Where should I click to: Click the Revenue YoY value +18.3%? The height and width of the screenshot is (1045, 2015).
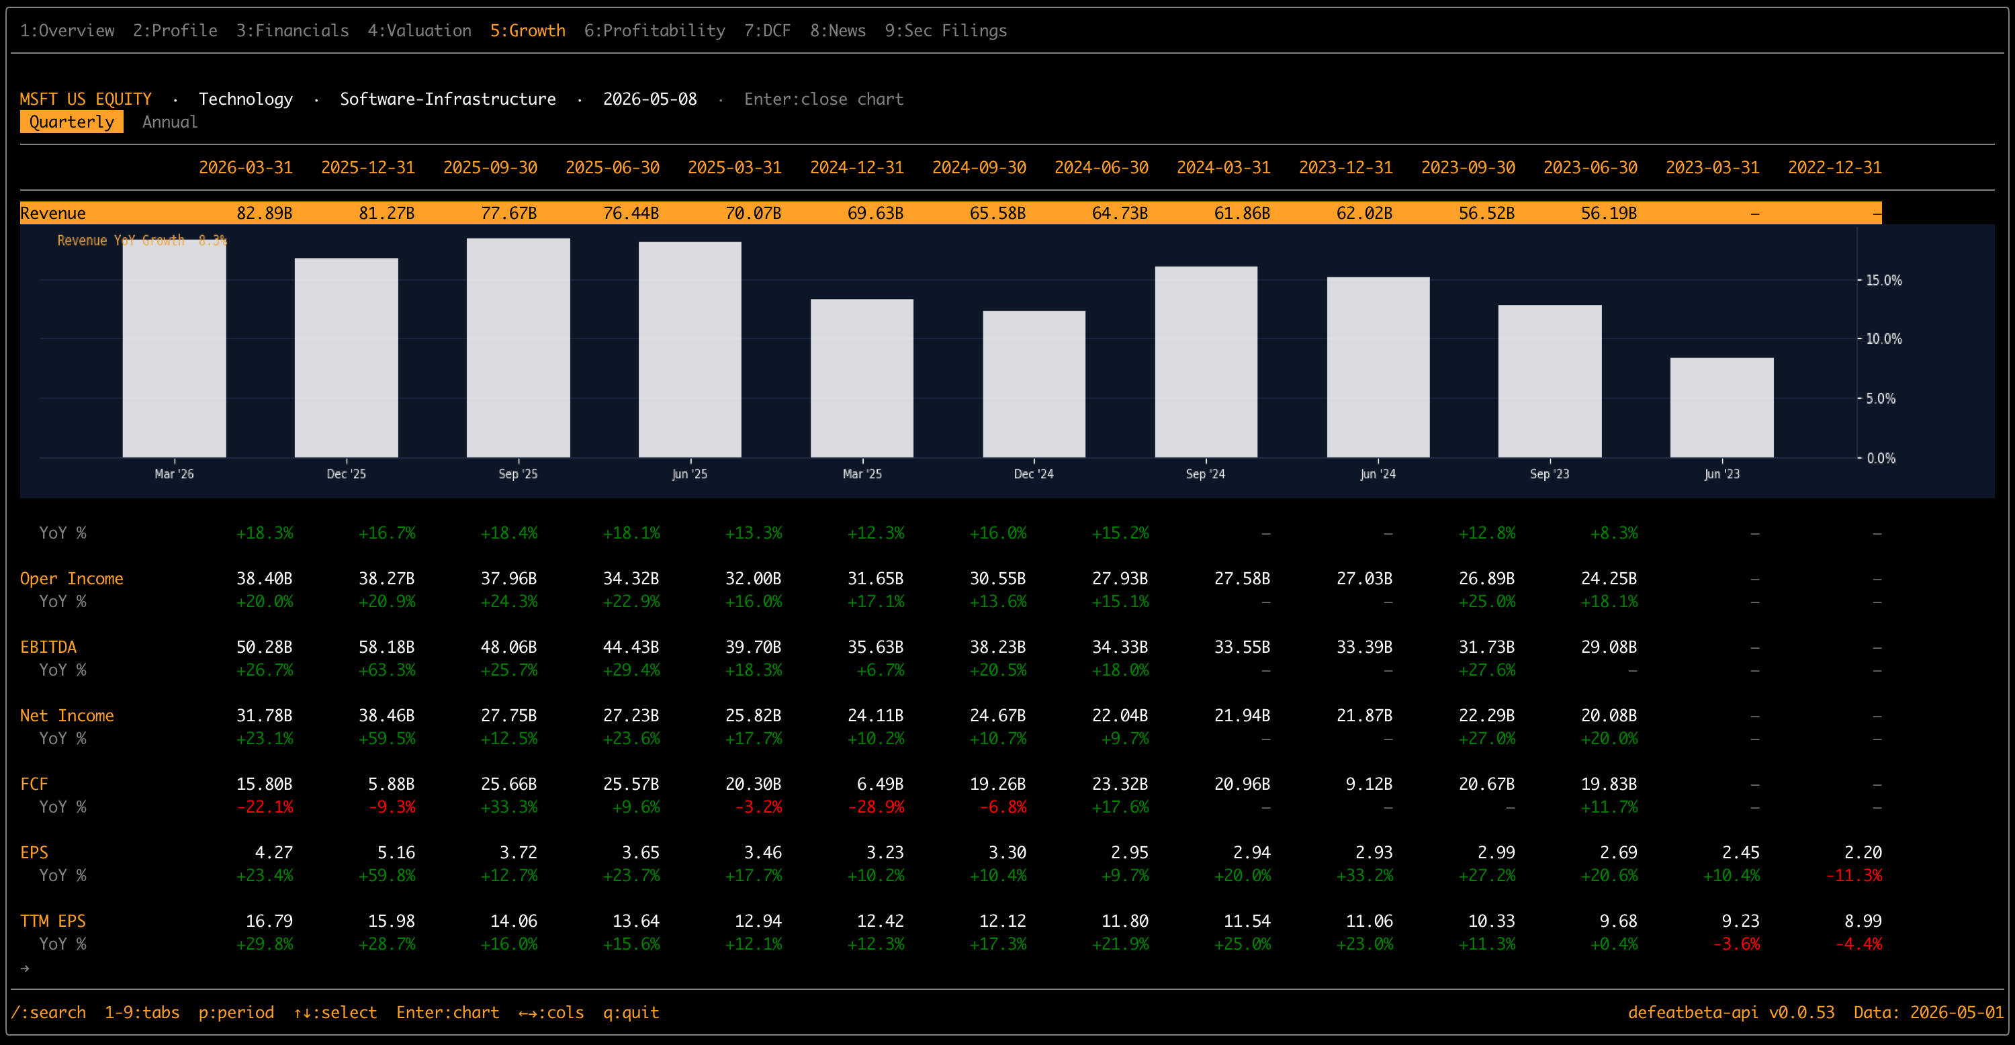265,533
